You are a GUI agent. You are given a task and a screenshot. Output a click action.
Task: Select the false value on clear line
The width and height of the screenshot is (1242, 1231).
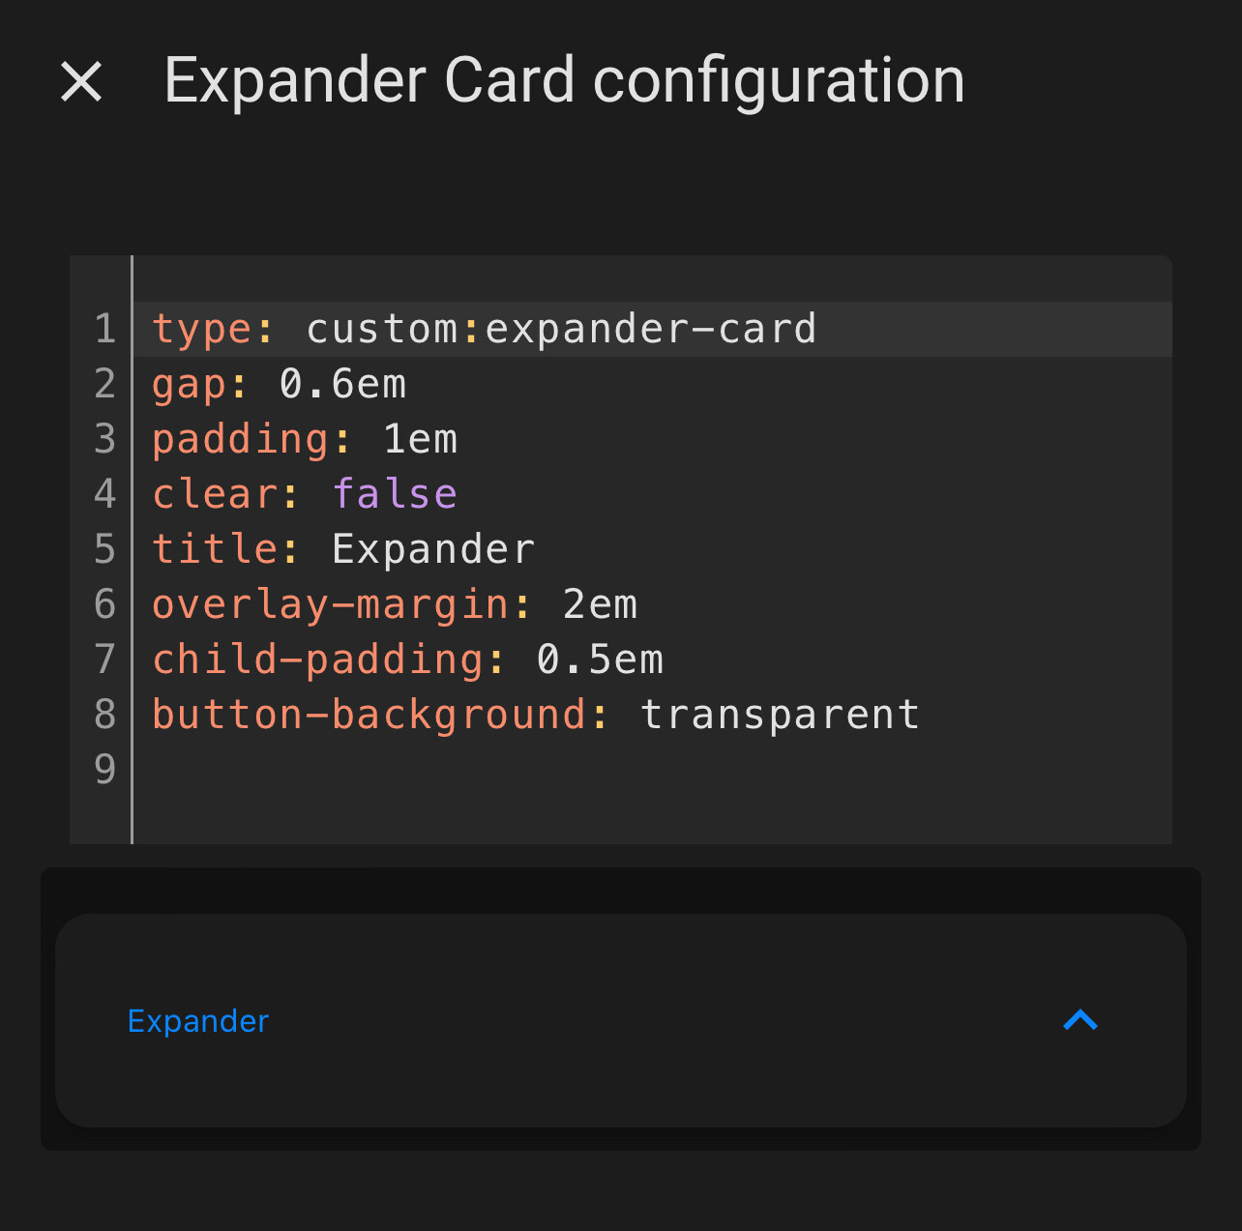(x=395, y=493)
